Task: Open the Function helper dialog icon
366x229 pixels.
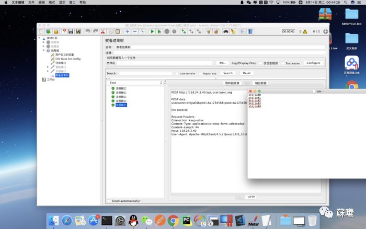Action: 243,31
